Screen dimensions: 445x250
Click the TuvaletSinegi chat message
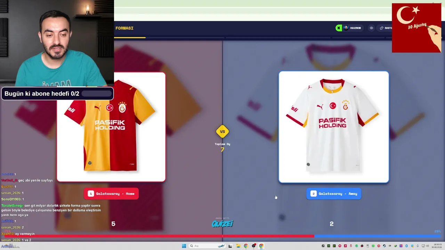pyautogui.click(x=51, y=210)
